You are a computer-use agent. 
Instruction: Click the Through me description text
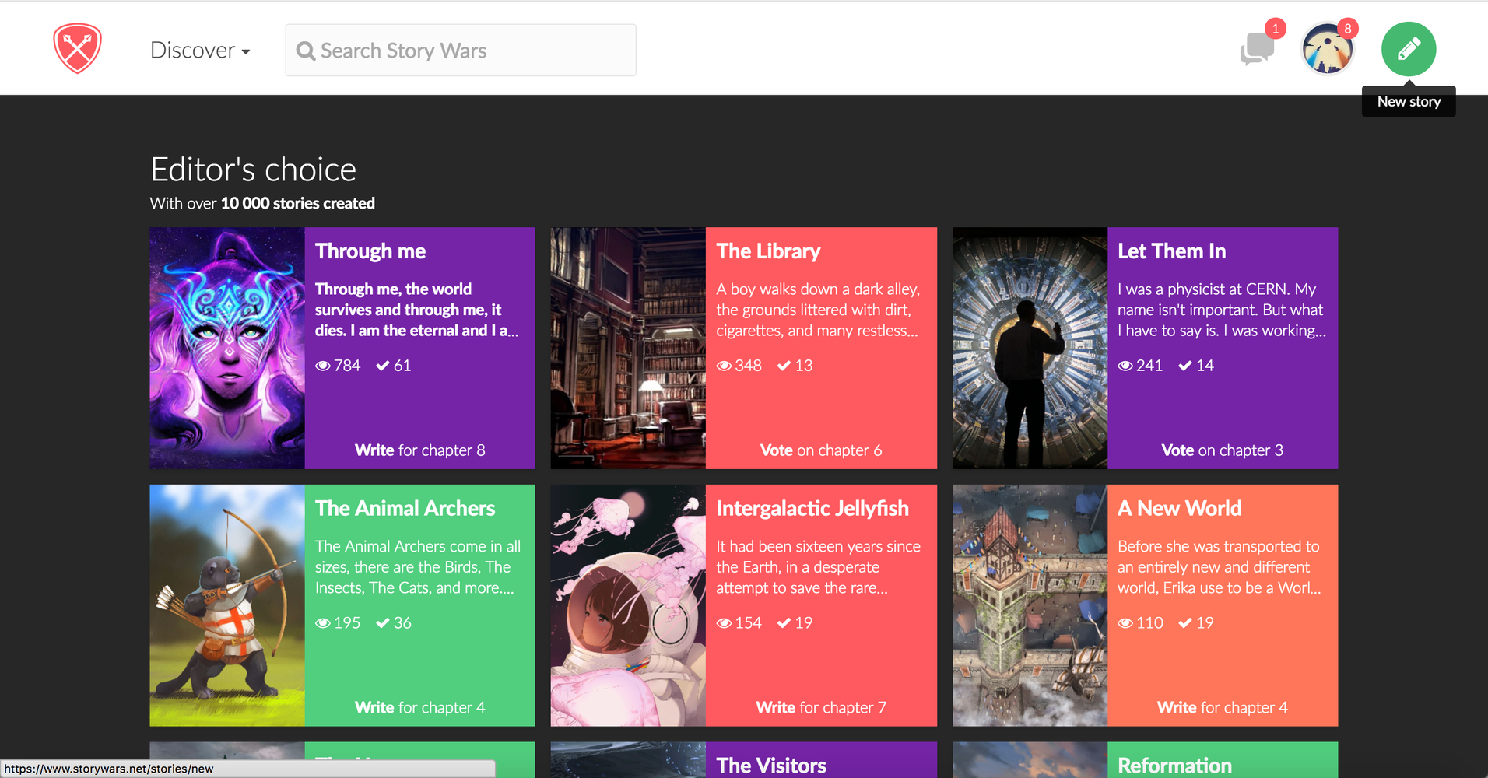pos(416,310)
